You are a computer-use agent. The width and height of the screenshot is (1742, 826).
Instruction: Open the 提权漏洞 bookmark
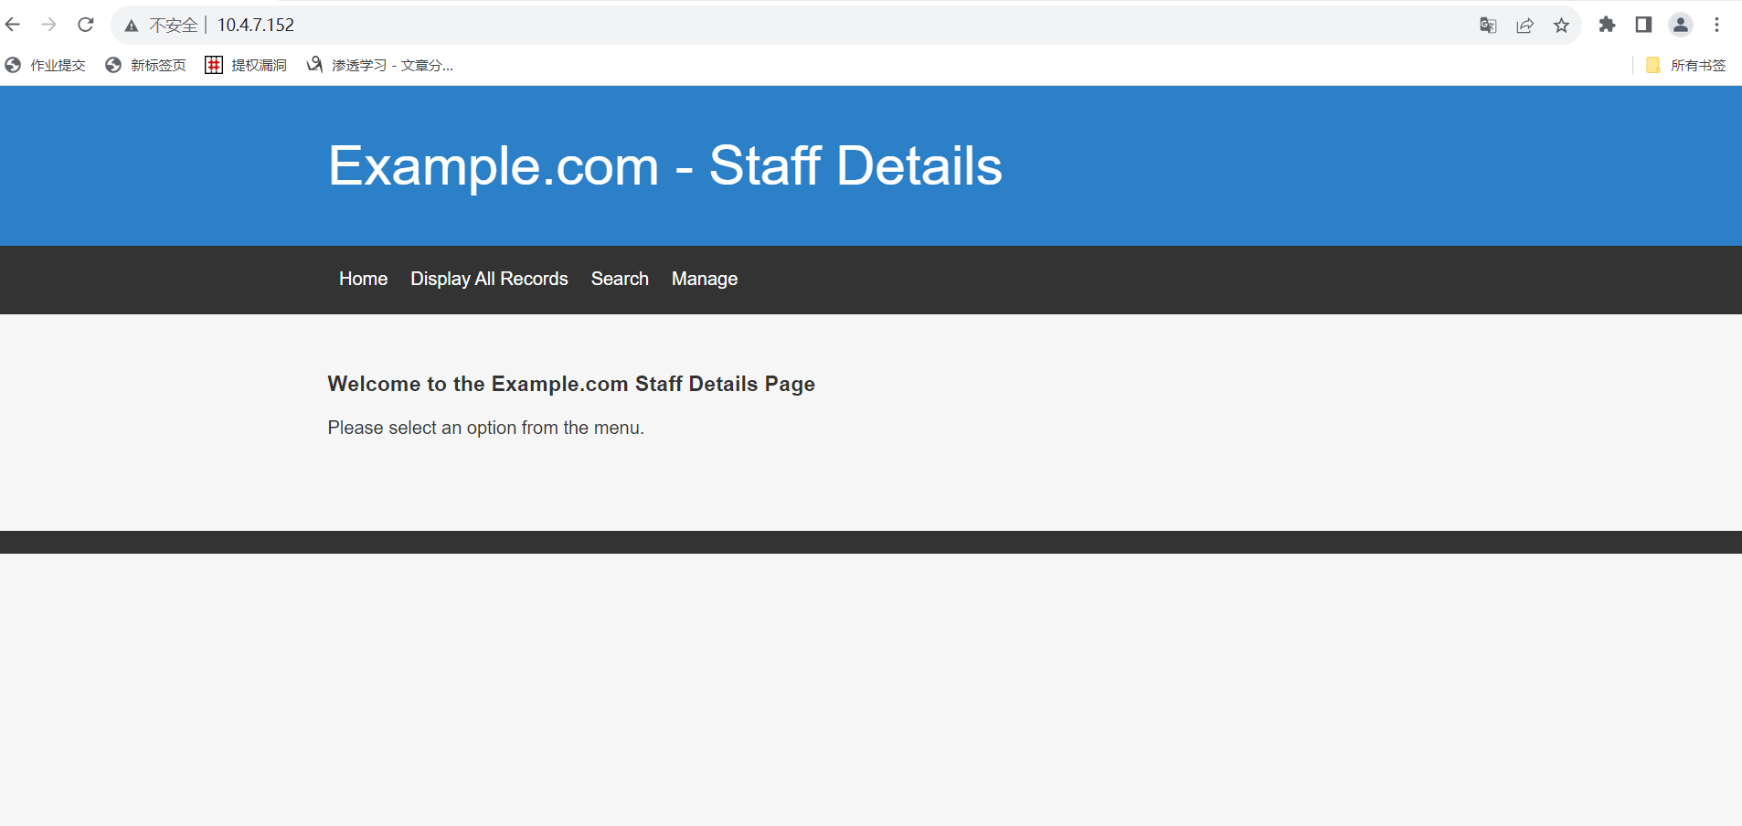click(x=247, y=65)
